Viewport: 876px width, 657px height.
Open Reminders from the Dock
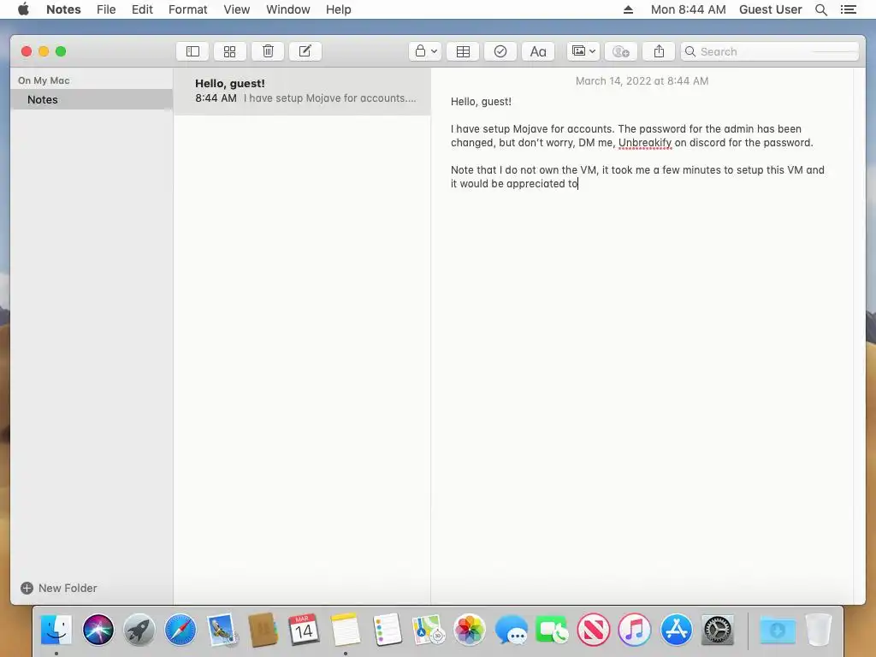387,630
